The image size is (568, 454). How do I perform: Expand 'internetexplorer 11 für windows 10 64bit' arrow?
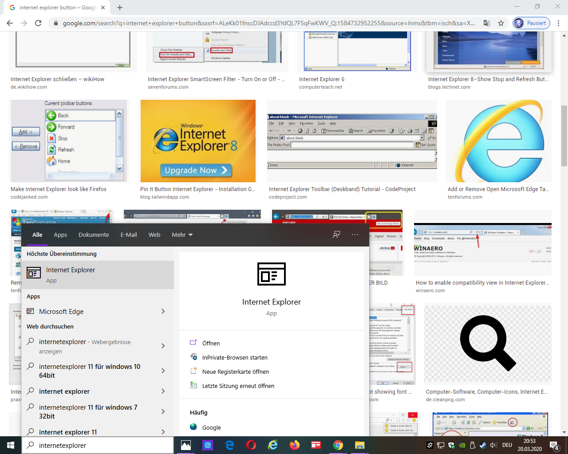point(163,371)
